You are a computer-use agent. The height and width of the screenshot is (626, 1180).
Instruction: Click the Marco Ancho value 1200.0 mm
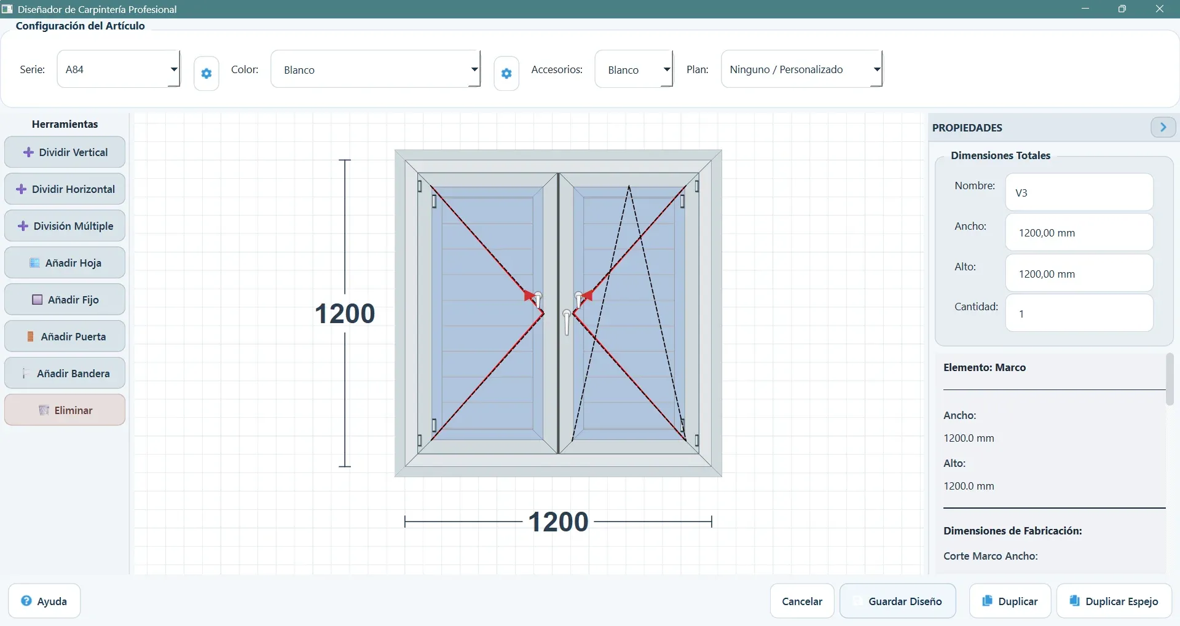pyautogui.click(x=969, y=438)
